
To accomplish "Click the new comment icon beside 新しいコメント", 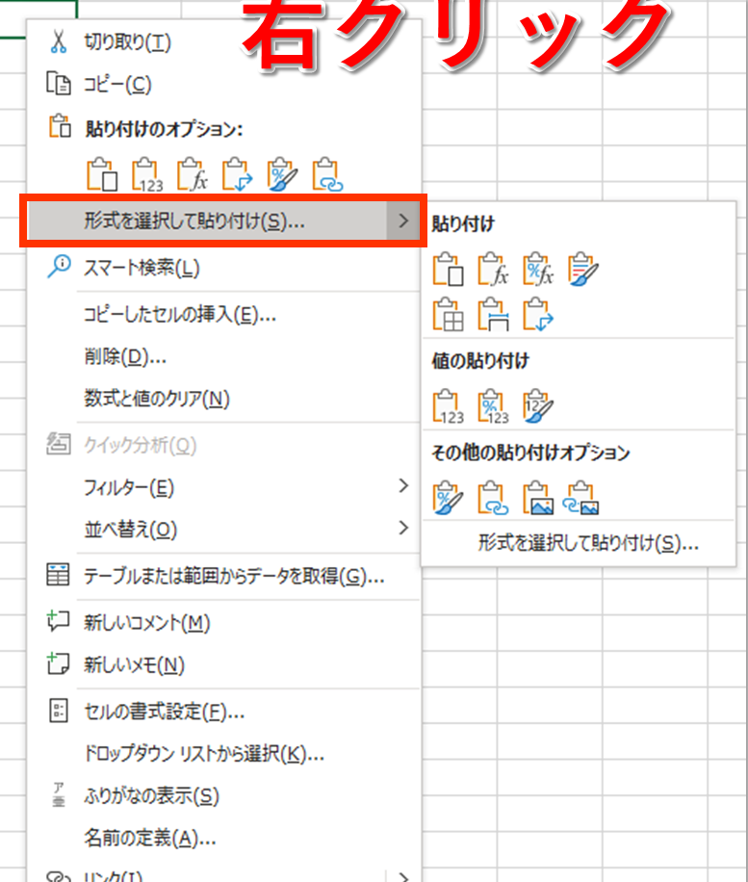I will coord(58,621).
